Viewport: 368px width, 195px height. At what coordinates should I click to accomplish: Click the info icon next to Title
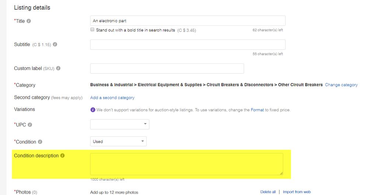(x=29, y=21)
